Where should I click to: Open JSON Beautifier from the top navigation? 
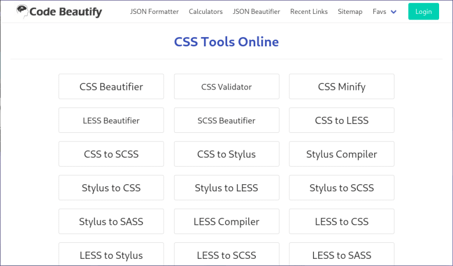point(256,11)
